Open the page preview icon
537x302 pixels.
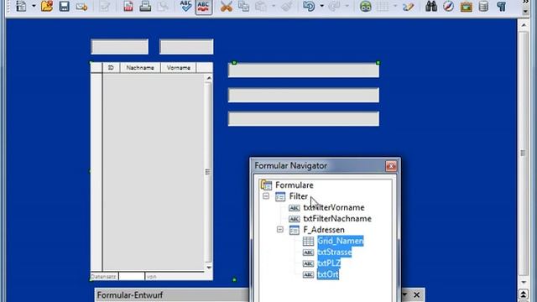pyautogui.click(x=163, y=6)
